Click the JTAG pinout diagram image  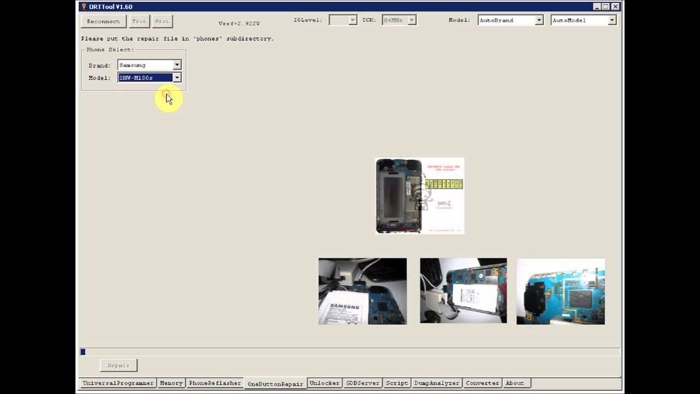[420, 196]
